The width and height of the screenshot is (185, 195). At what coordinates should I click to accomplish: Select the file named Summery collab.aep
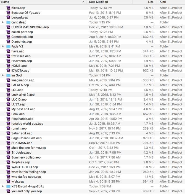coord(26,157)
